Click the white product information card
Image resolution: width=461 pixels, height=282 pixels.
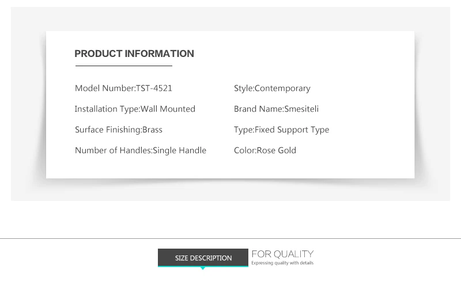[230, 105]
